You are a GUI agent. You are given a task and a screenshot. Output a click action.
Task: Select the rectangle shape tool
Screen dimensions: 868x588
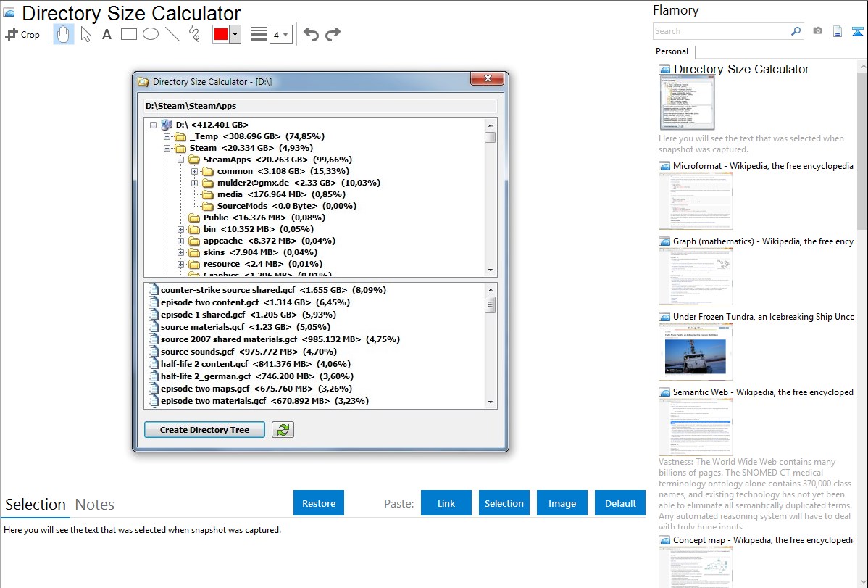pyautogui.click(x=128, y=34)
